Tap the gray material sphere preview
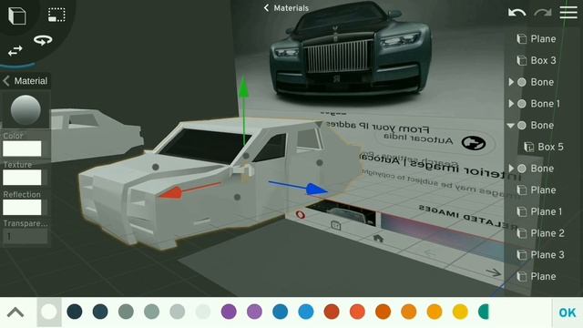This screenshot has height=328, width=583. tap(26, 110)
